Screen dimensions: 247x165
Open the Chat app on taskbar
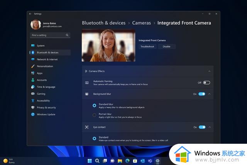coord(112,161)
